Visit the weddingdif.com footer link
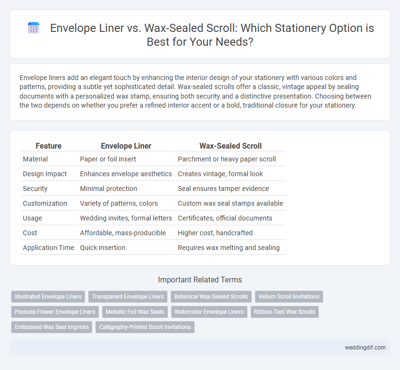This screenshot has width=400, height=370. pos(365,348)
